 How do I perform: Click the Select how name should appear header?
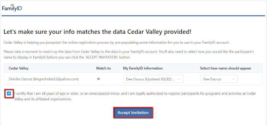point(226,68)
